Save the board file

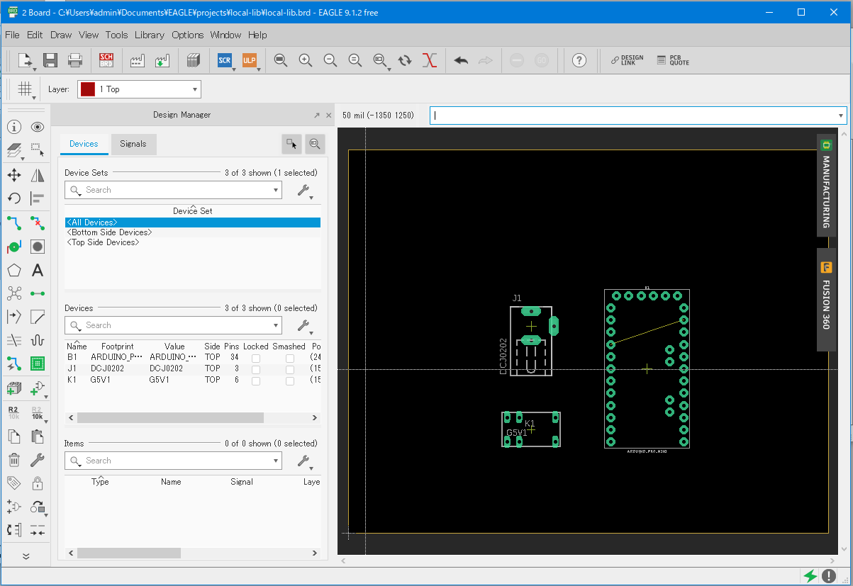coord(50,61)
